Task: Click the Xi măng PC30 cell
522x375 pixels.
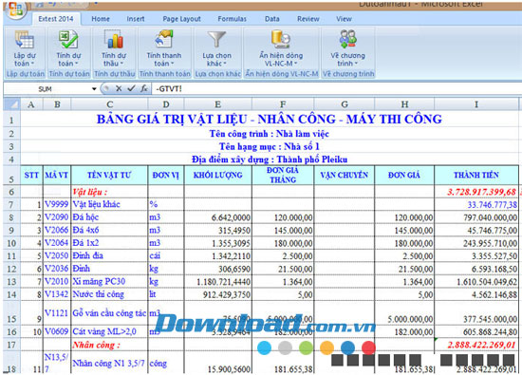Action: pos(109,282)
